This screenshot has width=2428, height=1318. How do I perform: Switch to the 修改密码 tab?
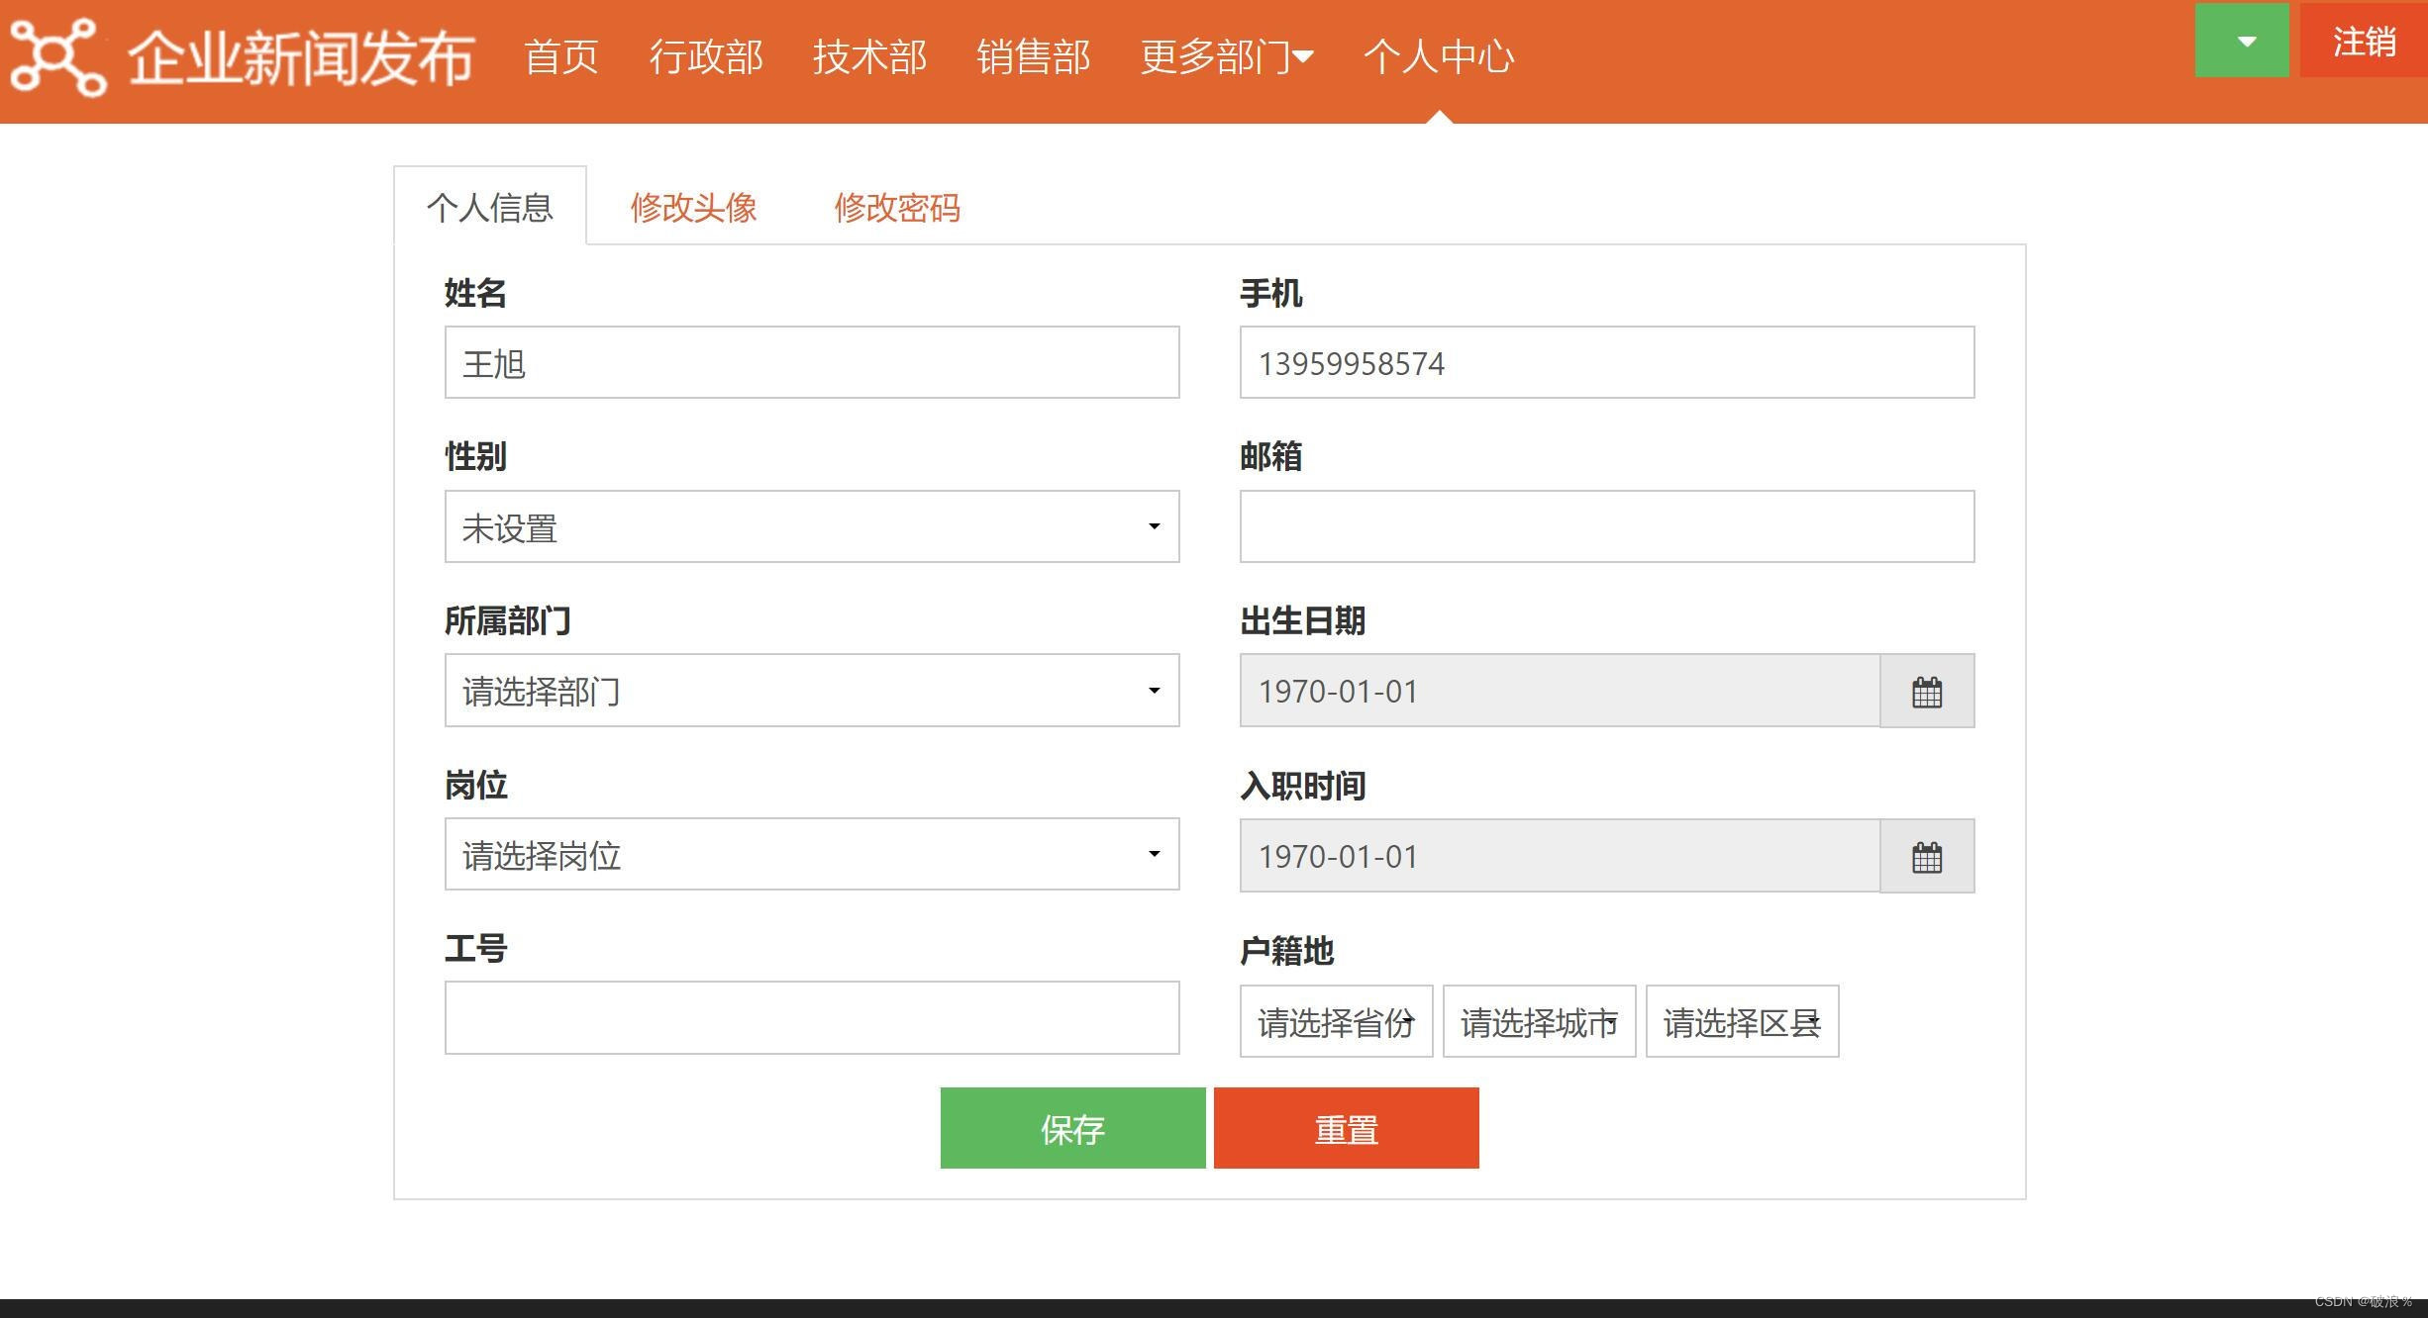click(x=897, y=207)
